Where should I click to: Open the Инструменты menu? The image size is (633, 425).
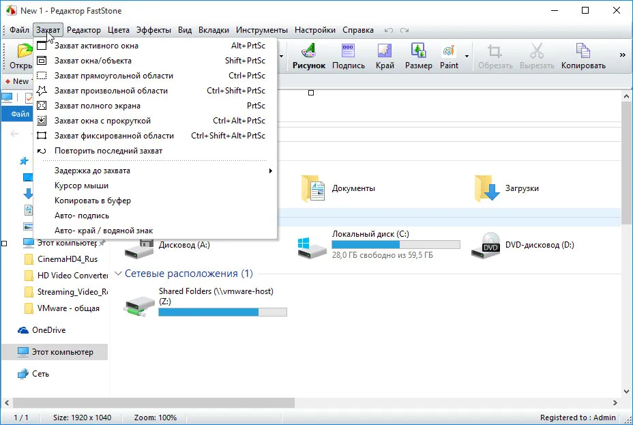click(262, 30)
